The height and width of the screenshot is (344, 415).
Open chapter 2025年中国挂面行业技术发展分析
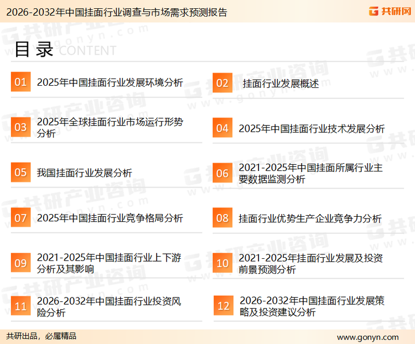tap(312, 129)
